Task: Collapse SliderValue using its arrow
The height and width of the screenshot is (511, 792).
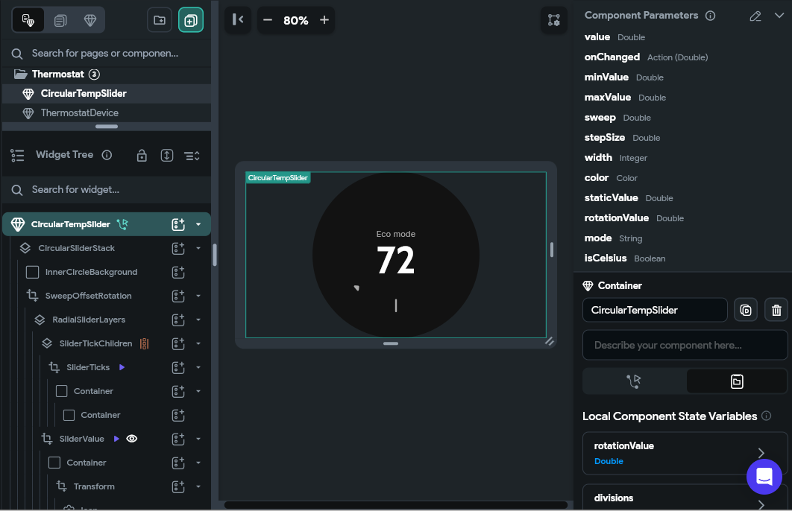Action: [198, 439]
